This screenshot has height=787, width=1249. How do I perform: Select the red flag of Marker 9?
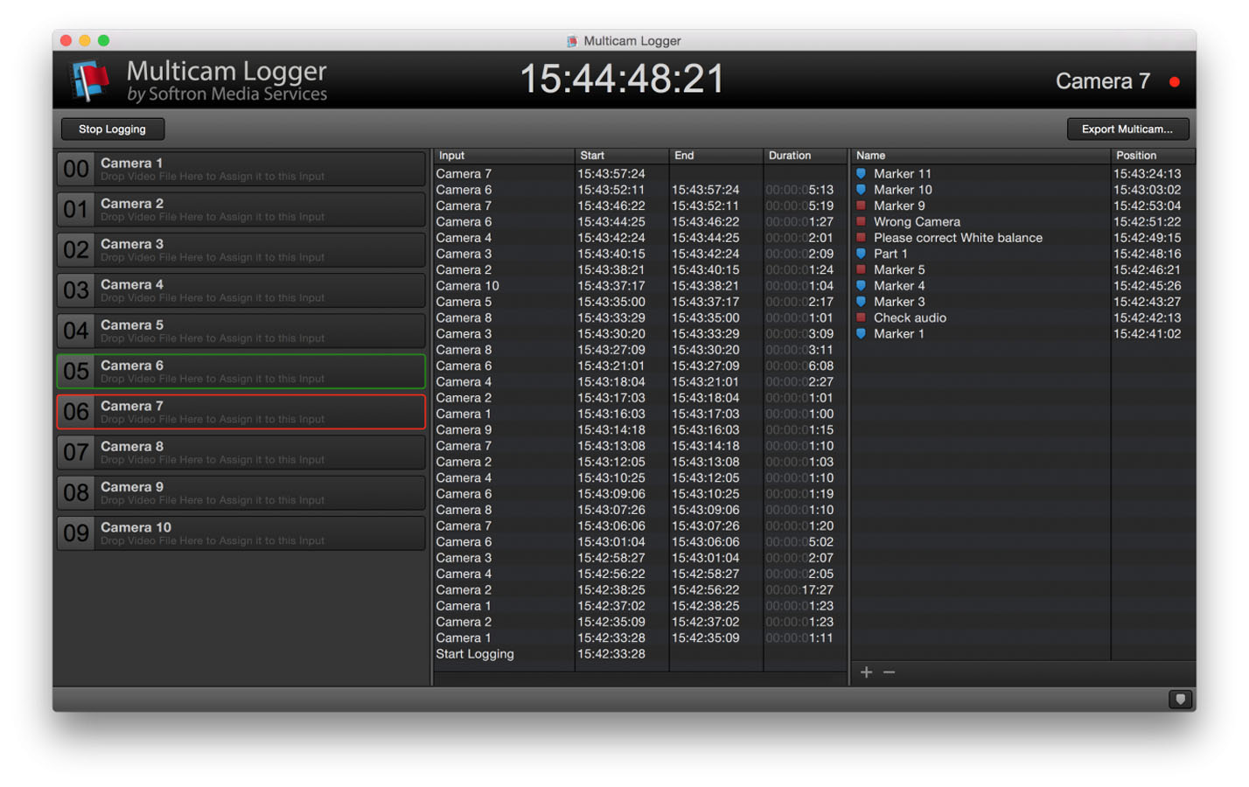(x=861, y=205)
